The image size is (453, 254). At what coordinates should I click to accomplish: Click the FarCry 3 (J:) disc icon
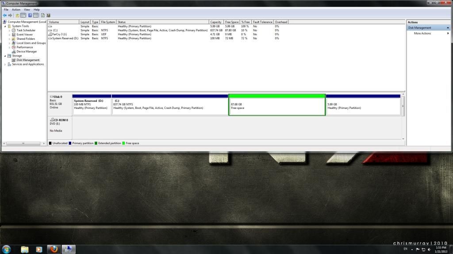(50, 34)
